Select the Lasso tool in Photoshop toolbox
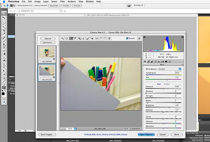210x142 pixels. (4, 24)
